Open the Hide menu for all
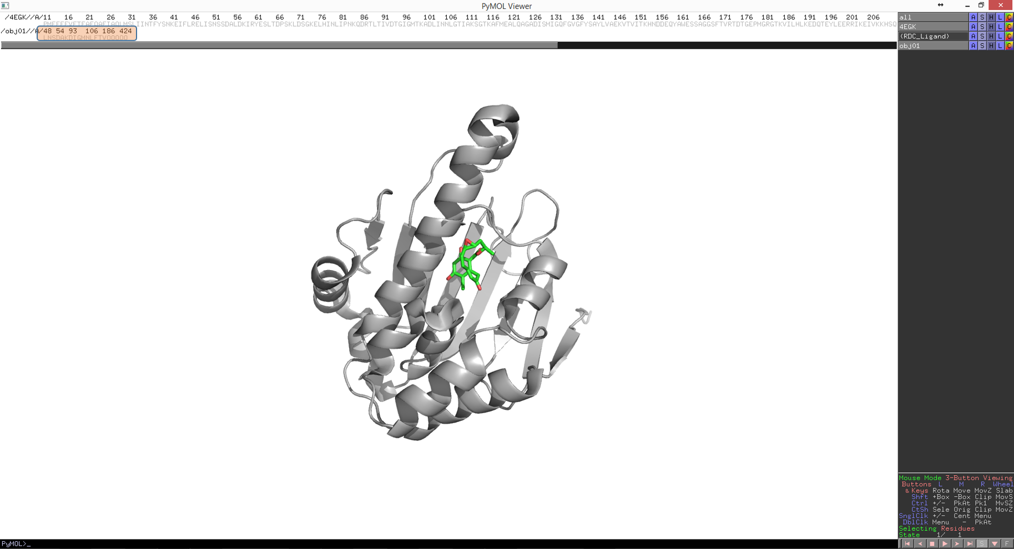Screen dimensions: 1014x549 click(x=991, y=17)
